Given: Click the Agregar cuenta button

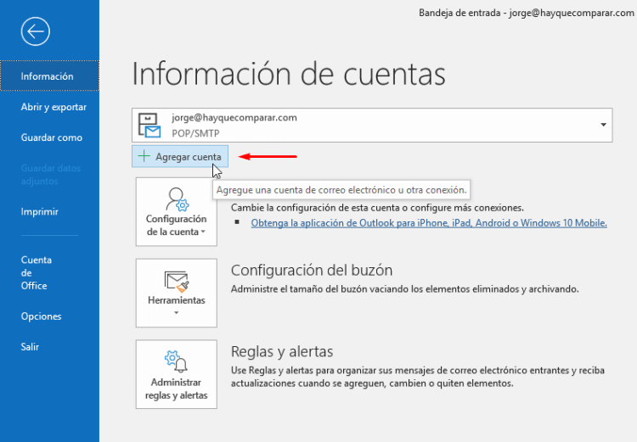Looking at the screenshot, I should pyautogui.click(x=180, y=157).
